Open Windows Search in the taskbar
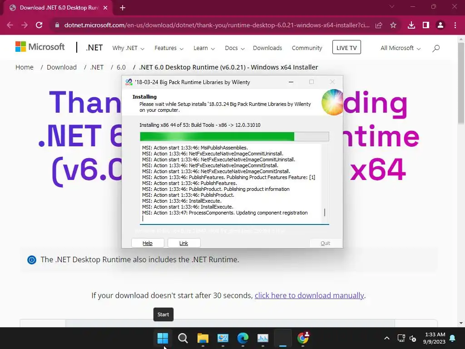The image size is (465, 349). click(183, 338)
